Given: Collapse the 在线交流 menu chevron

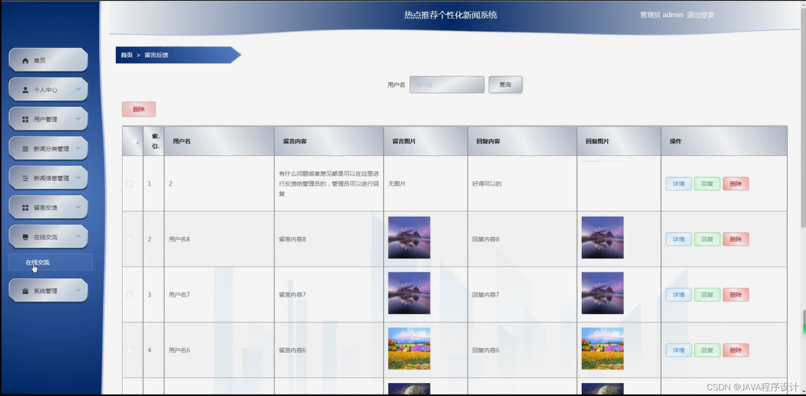Looking at the screenshot, I should coord(78,237).
